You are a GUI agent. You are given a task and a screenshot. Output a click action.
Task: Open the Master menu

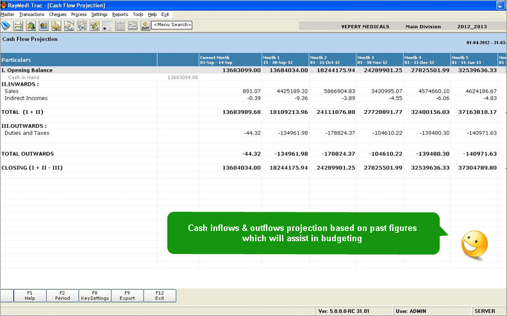(x=8, y=15)
